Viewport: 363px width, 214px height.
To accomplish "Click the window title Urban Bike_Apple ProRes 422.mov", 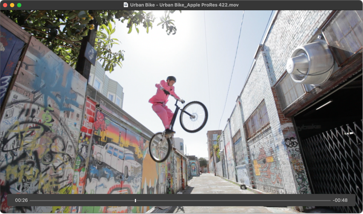I will point(184,5).
